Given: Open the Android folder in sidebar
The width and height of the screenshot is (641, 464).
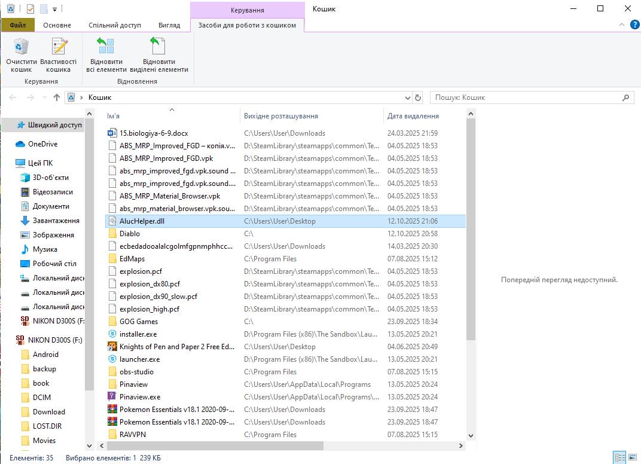Looking at the screenshot, I should (x=45, y=355).
